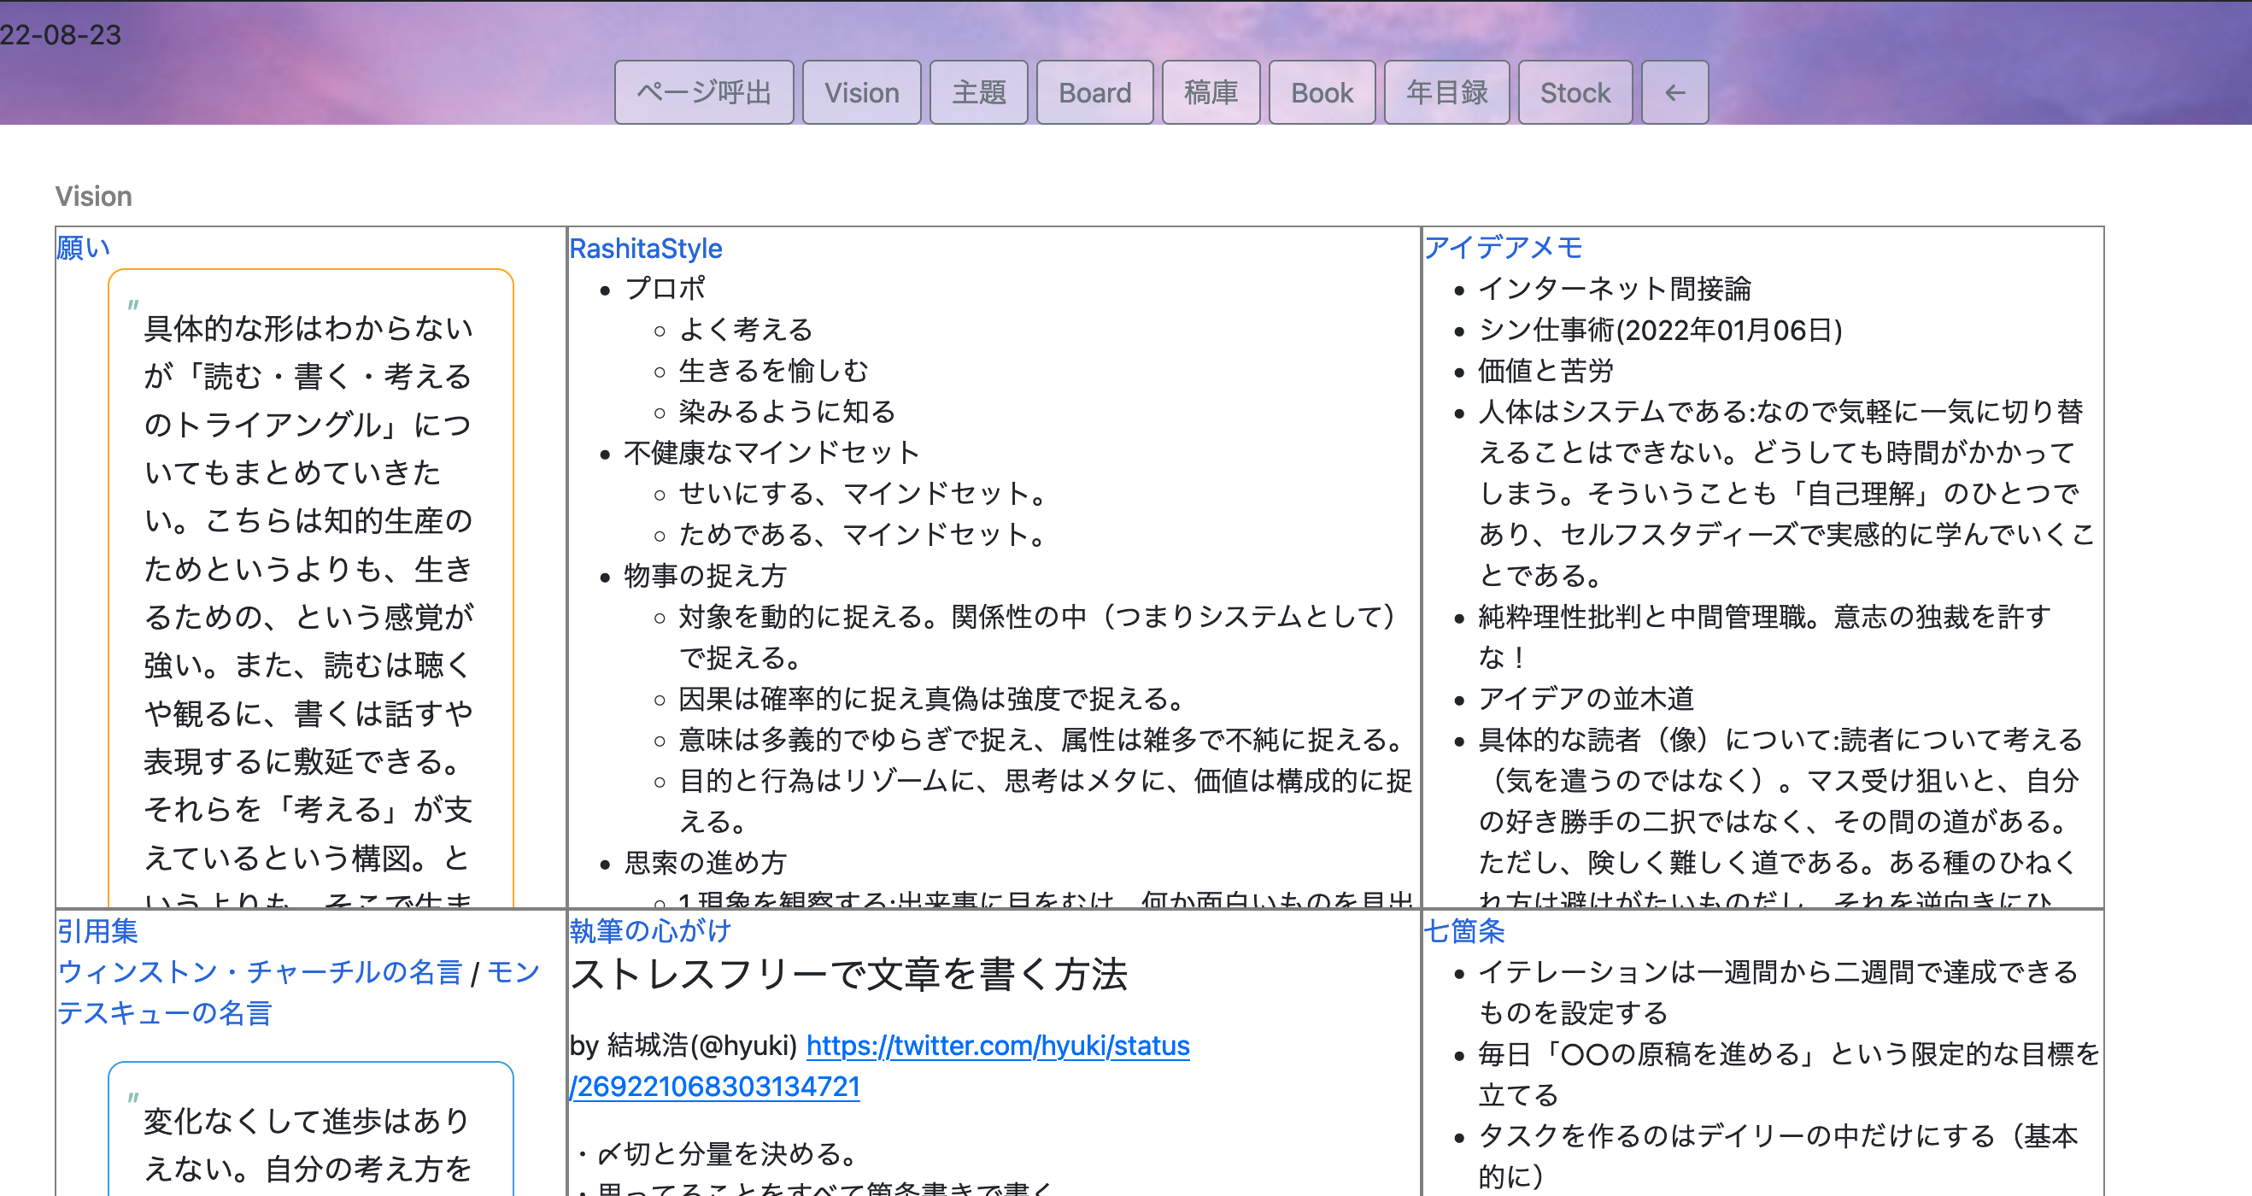
Task: Click the Stock button
Action: [x=1575, y=92]
